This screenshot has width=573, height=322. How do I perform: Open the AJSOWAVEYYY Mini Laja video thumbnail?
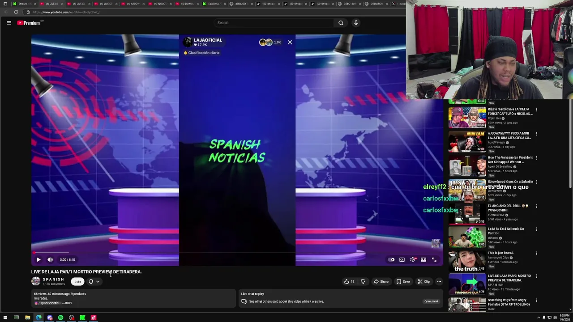pyautogui.click(x=467, y=141)
